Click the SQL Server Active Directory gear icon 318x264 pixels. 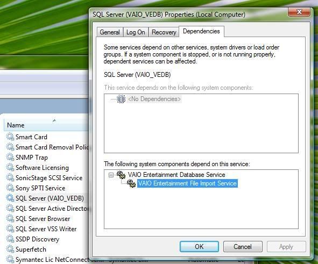[x=10, y=208]
